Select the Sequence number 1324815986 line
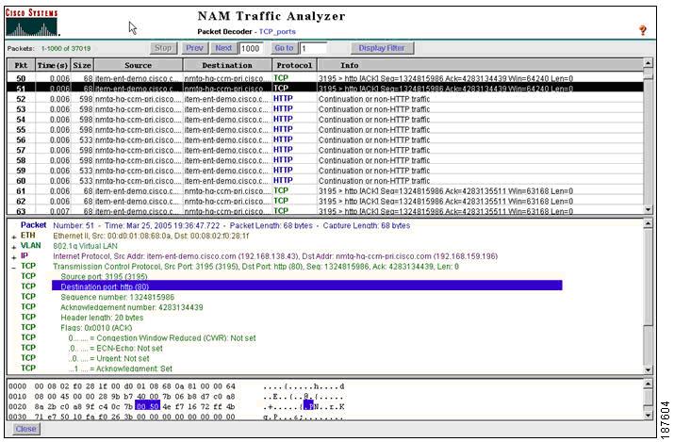The height and width of the screenshot is (442, 674). coord(117,297)
